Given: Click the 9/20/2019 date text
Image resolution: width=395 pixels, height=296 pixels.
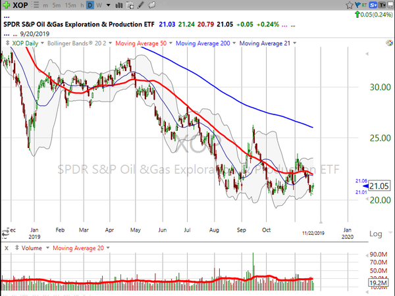Looking at the screenshot, I should 35,34.
